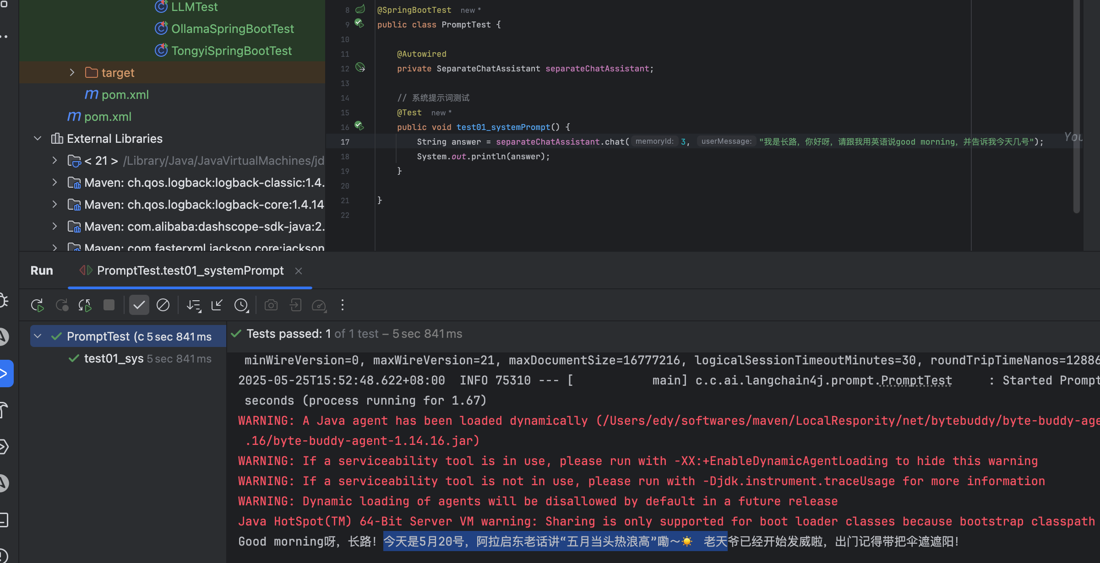The width and height of the screenshot is (1100, 563).
Task: Open test history clock icon
Action: pyautogui.click(x=241, y=305)
